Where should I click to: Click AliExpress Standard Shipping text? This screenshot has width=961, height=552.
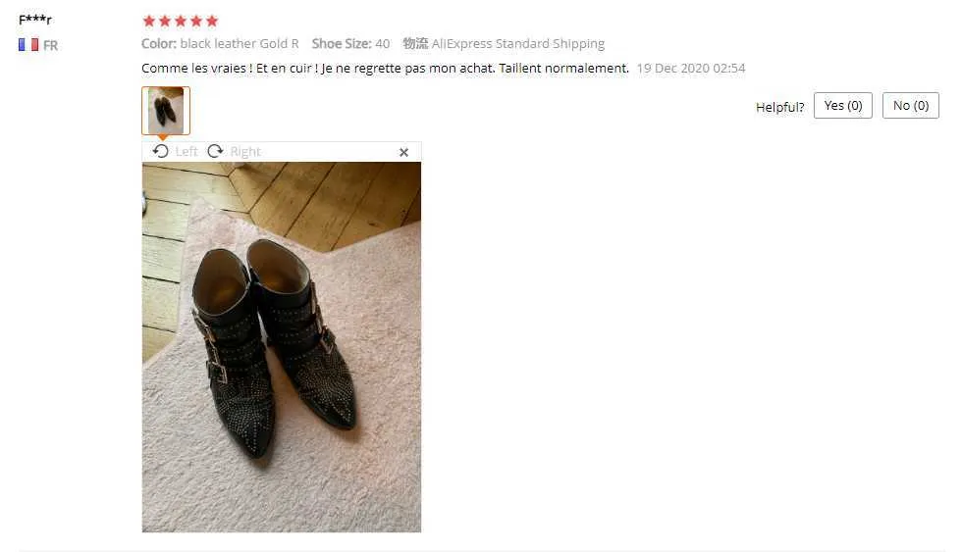[518, 43]
